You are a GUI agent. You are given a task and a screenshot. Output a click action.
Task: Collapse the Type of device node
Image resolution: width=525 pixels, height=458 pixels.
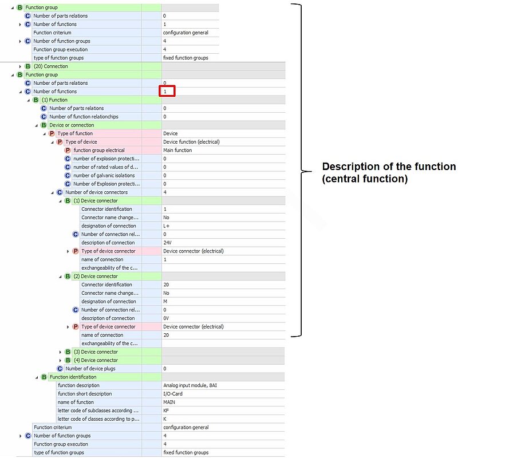pyautogui.click(x=52, y=142)
